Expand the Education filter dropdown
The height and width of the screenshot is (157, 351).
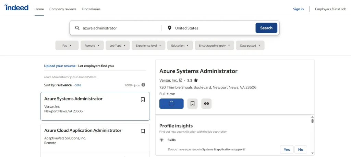pos(180,46)
